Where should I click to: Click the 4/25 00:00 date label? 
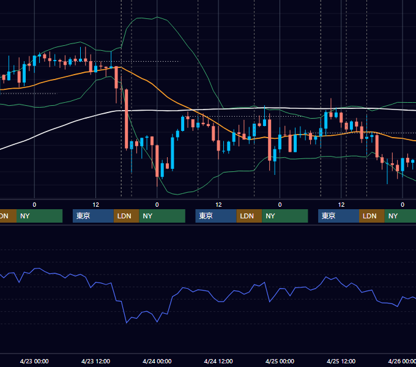pos(280,361)
